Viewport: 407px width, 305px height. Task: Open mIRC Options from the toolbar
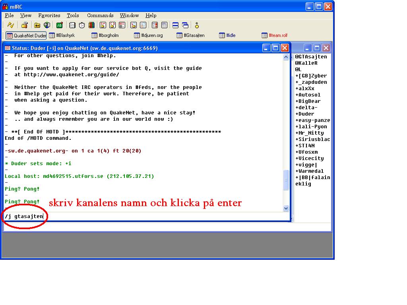(x=25, y=25)
